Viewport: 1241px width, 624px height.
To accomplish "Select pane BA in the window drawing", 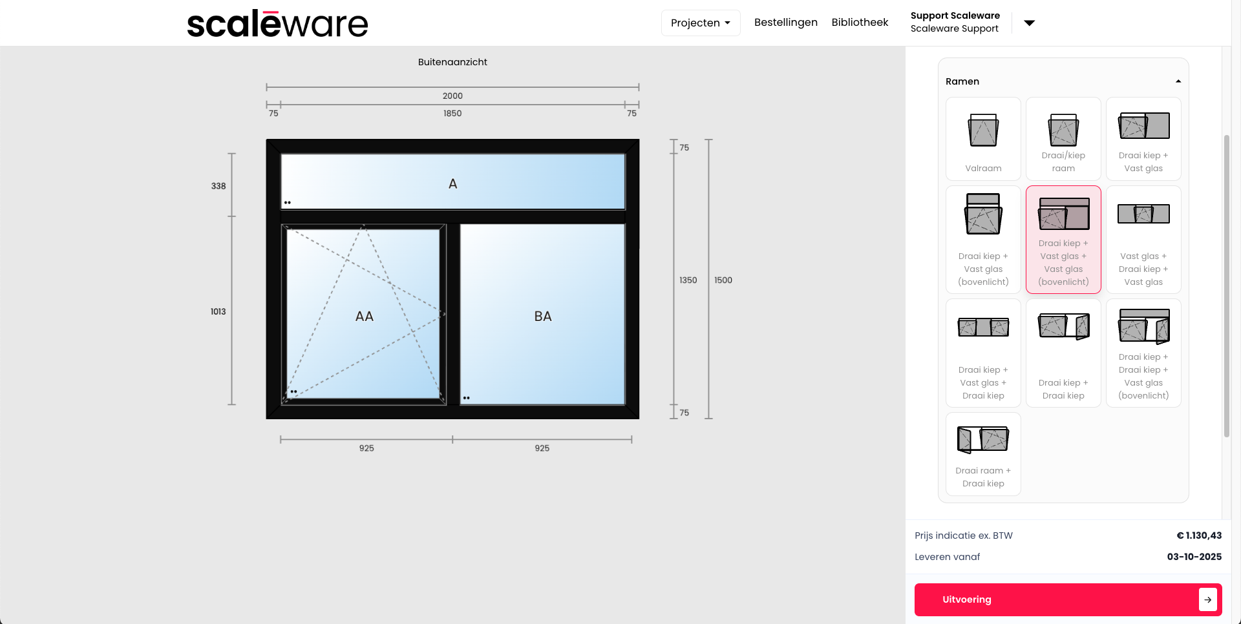I will pos(542,315).
